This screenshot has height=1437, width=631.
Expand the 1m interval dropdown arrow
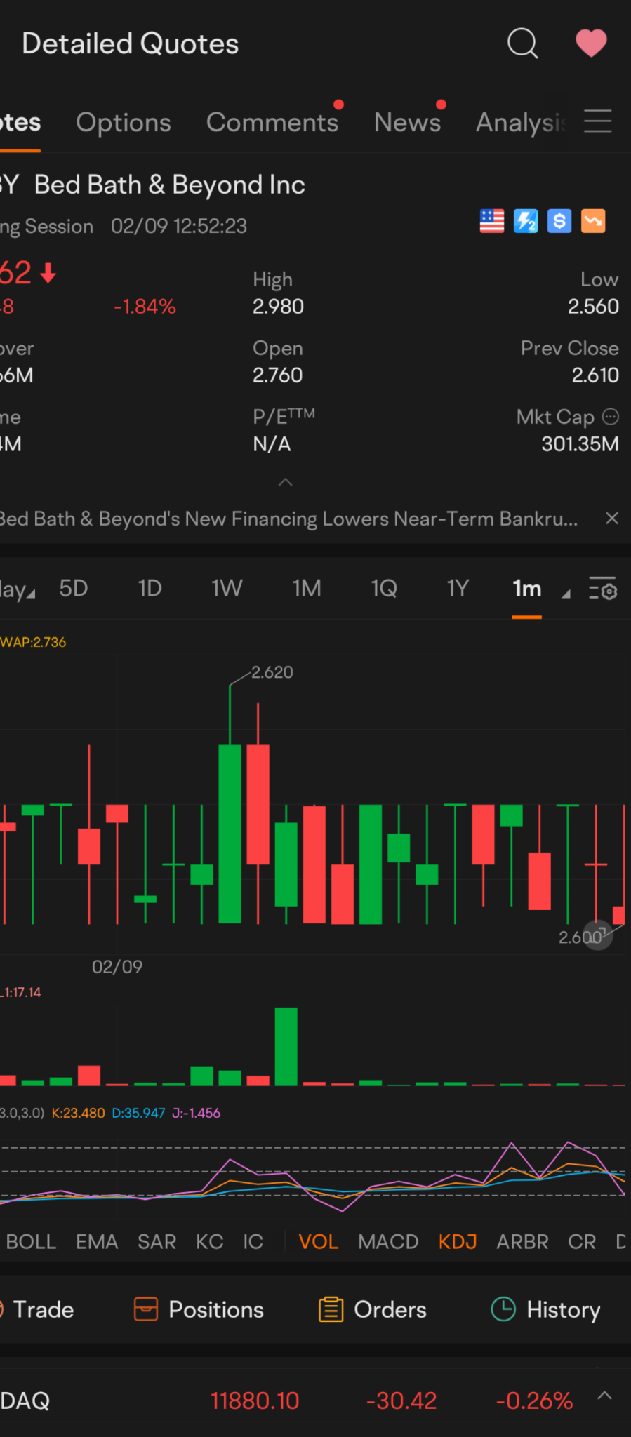tap(566, 594)
